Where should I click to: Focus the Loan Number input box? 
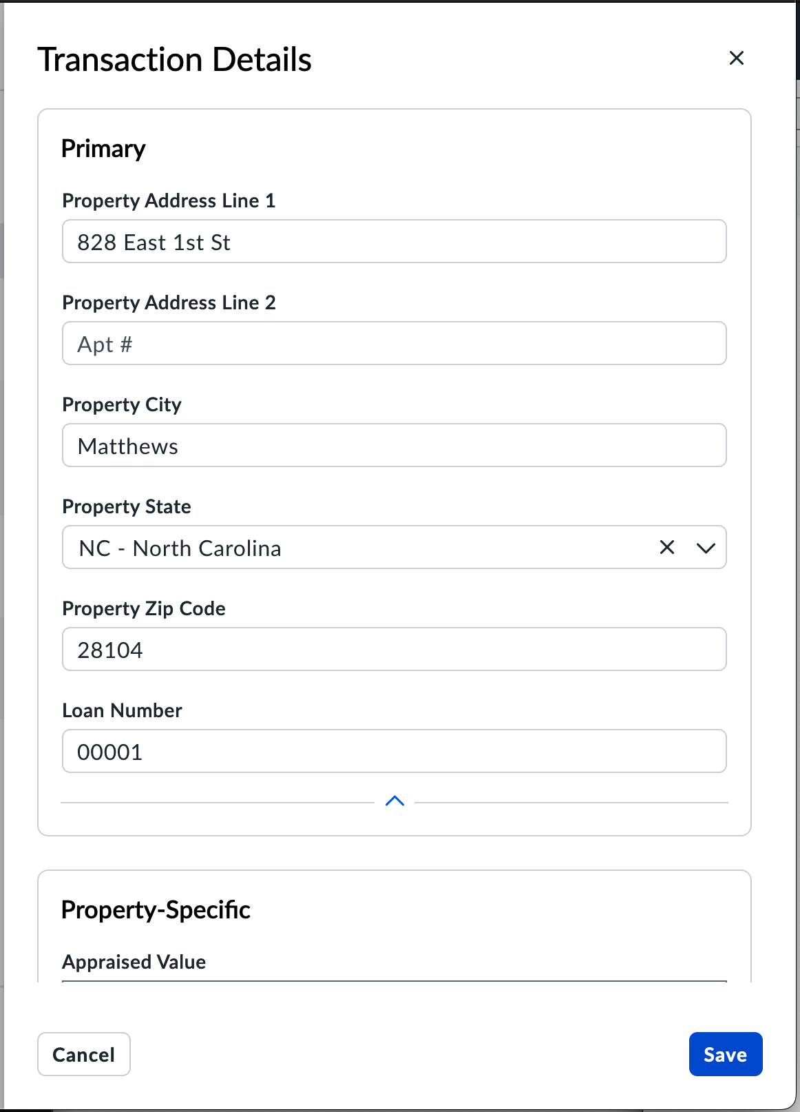pos(394,752)
